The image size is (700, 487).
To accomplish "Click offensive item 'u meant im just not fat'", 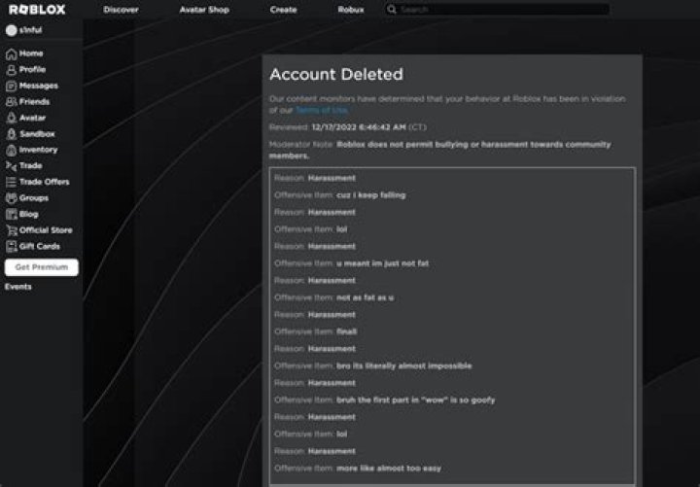I will coord(383,263).
